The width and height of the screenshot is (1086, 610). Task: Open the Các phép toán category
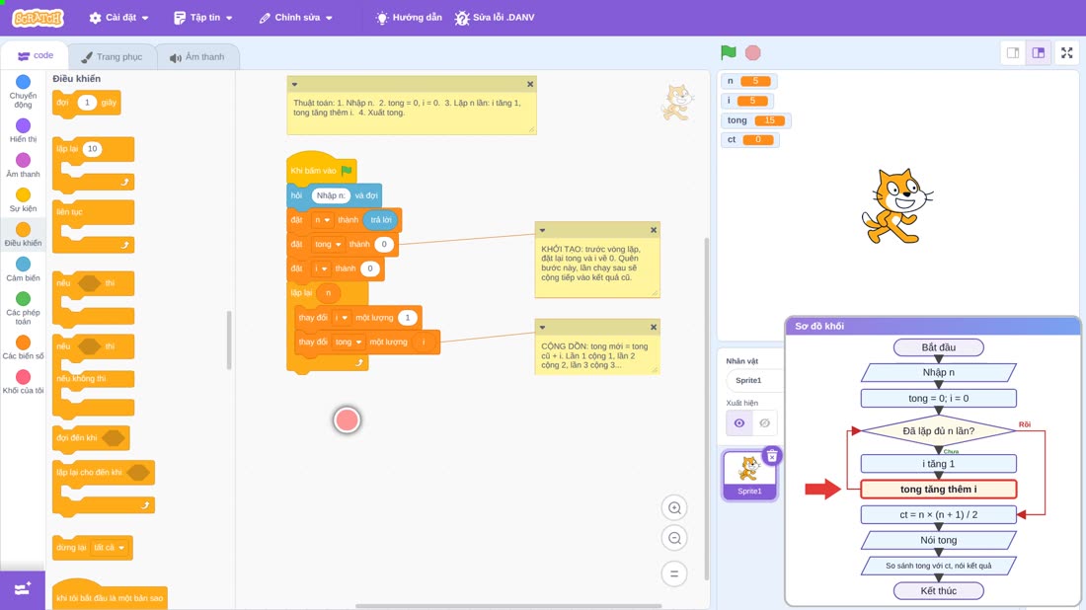tap(23, 308)
